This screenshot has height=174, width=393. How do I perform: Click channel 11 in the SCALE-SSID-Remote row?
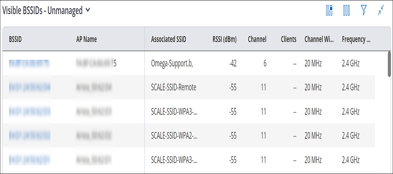point(264,87)
